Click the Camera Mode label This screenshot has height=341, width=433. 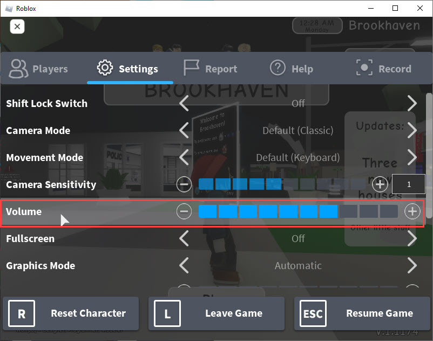tap(38, 130)
